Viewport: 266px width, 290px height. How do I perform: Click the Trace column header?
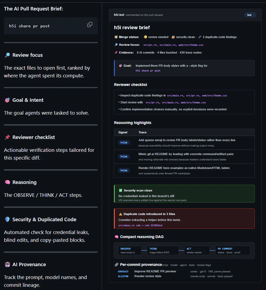click(143, 133)
